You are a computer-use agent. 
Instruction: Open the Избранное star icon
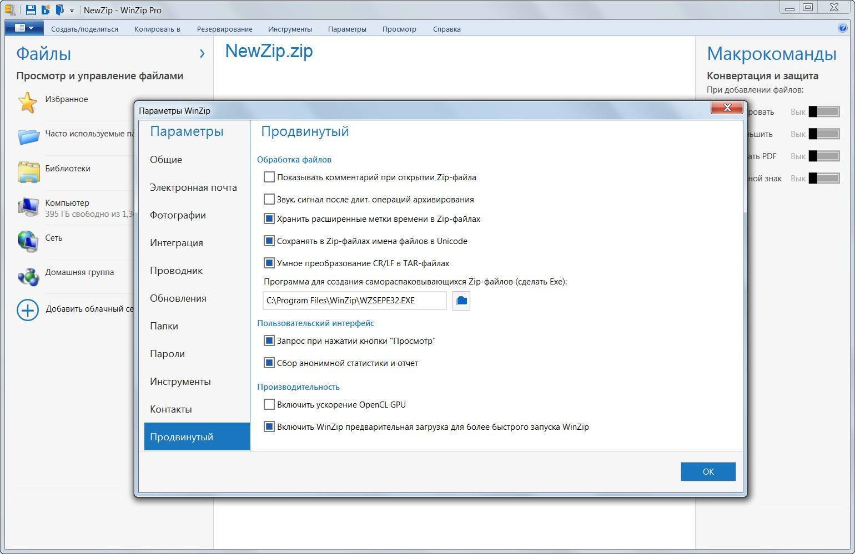tap(28, 103)
